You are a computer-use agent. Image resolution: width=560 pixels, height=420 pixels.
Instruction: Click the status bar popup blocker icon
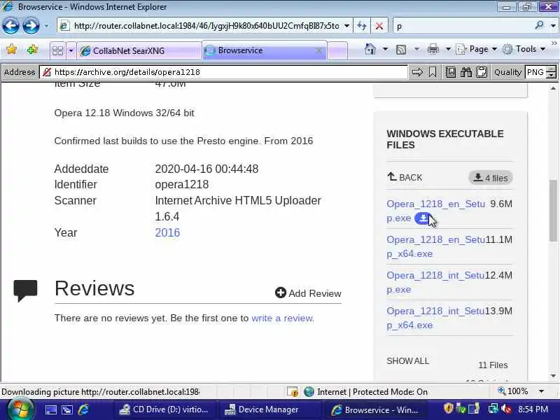[293, 392]
